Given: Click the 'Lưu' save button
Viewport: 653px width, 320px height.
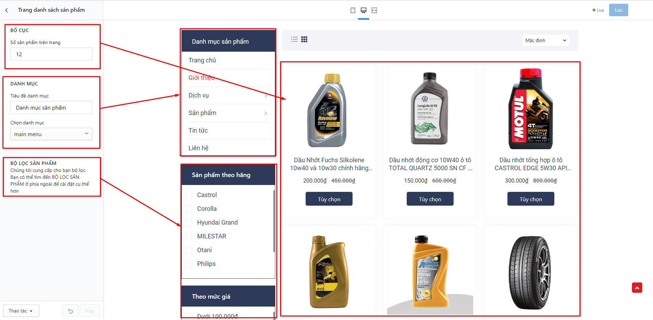Looking at the screenshot, I should click(x=619, y=10).
